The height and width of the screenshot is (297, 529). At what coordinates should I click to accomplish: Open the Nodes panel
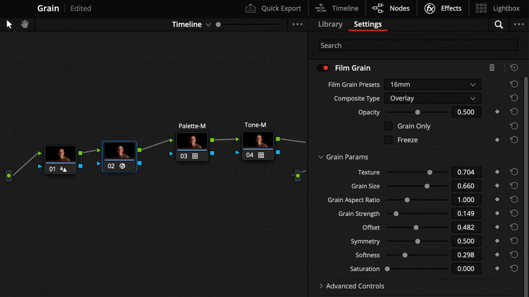click(391, 8)
